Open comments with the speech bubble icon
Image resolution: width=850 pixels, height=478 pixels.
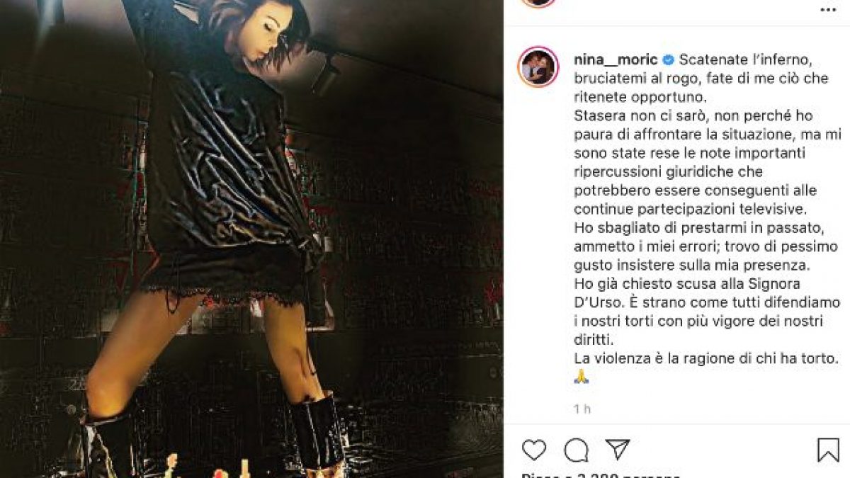pyautogui.click(x=576, y=450)
